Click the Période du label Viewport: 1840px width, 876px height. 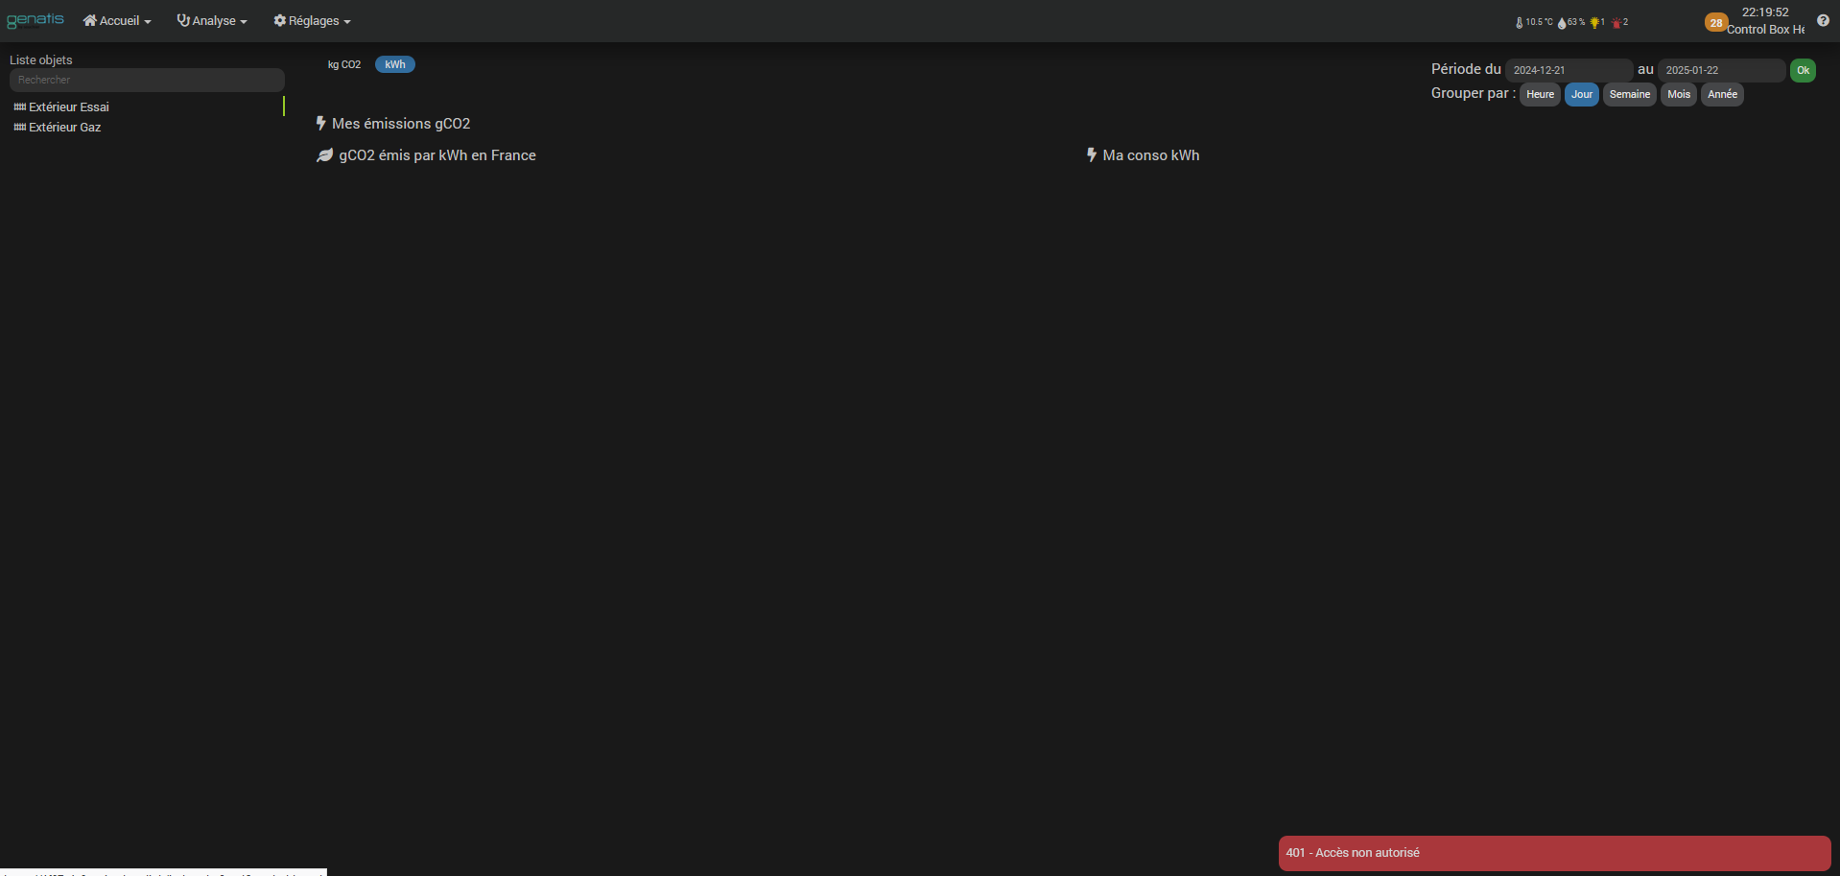click(x=1466, y=69)
